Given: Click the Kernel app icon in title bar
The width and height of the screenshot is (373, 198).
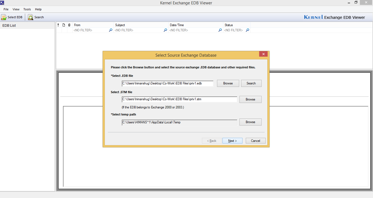Looking at the screenshot, I should [2, 2].
